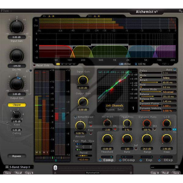This screenshot has width=183, height=183.
Task: Switch to the DExp section tab
Action: 168,160
